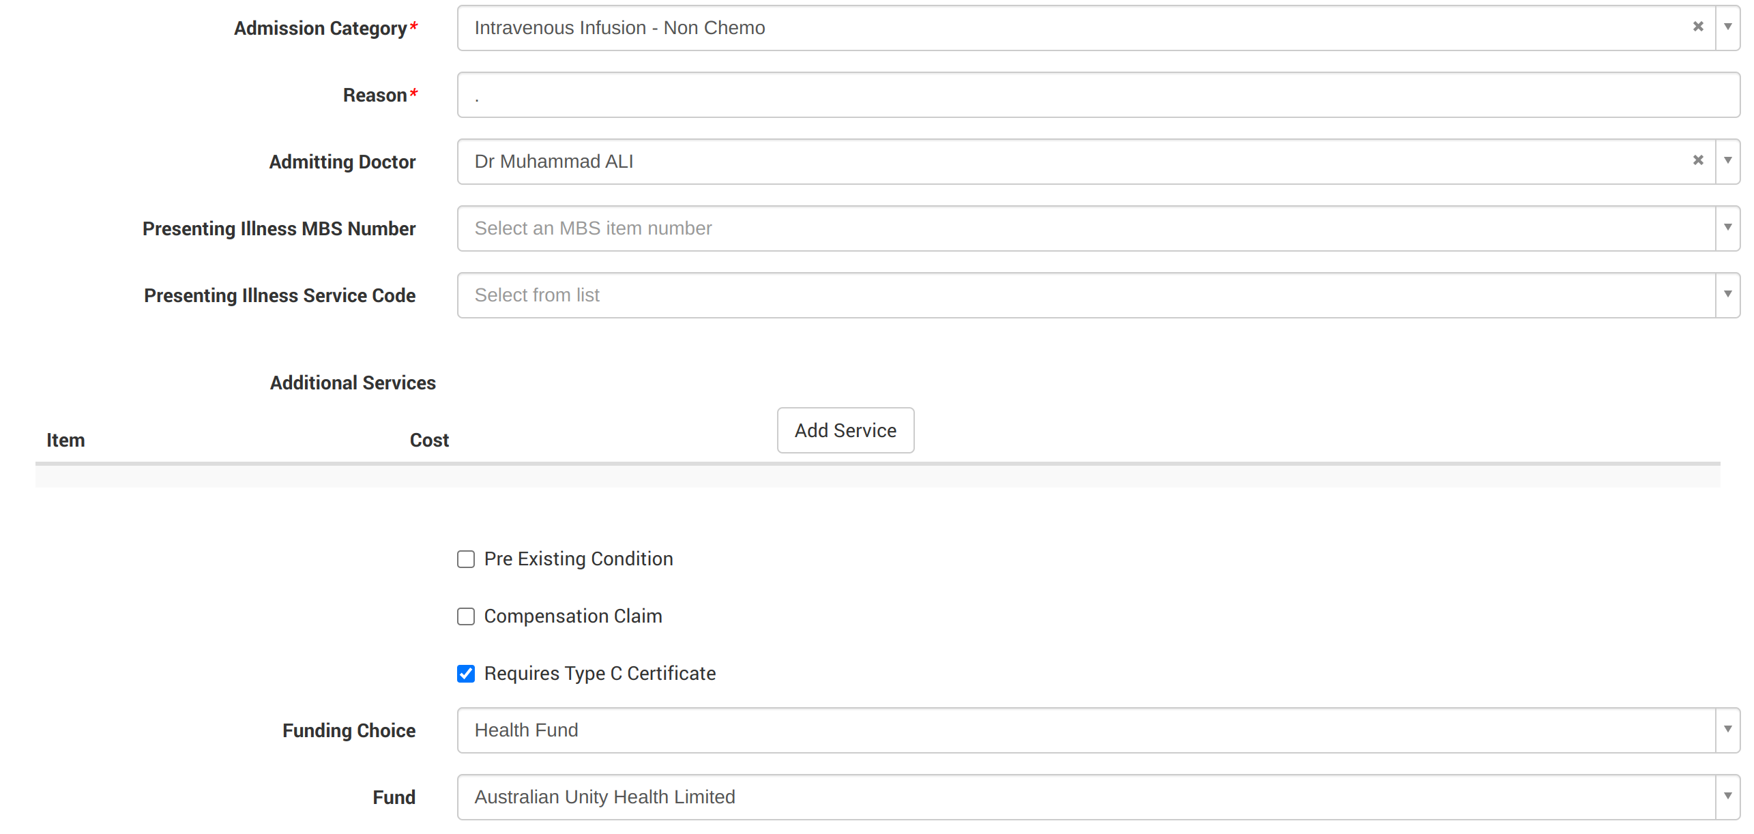Expand Admitting Doctor dropdown arrow
Screen dimensions: 1754x834
pos(1727,161)
